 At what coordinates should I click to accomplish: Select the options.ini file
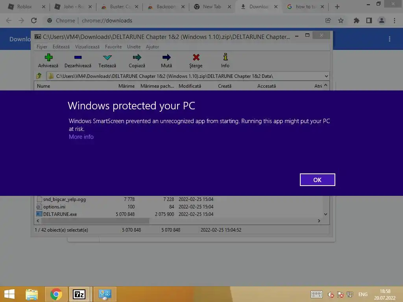click(54, 207)
